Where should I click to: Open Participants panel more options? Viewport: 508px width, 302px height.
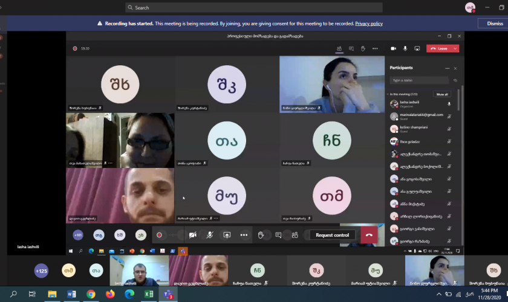click(x=448, y=68)
